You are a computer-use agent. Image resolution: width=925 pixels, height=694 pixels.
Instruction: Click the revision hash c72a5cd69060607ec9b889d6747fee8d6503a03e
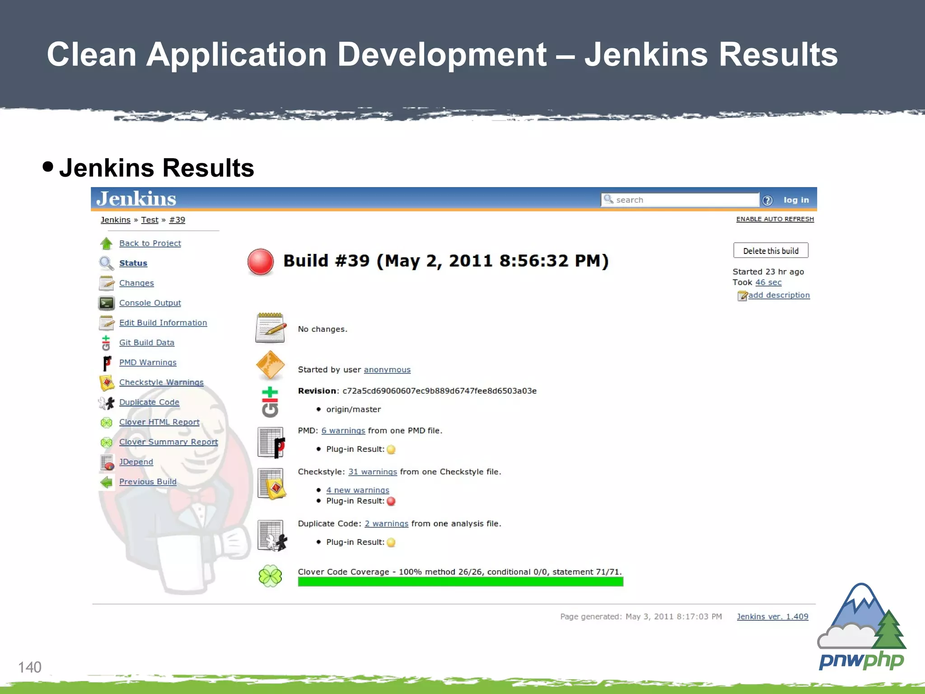coord(439,391)
